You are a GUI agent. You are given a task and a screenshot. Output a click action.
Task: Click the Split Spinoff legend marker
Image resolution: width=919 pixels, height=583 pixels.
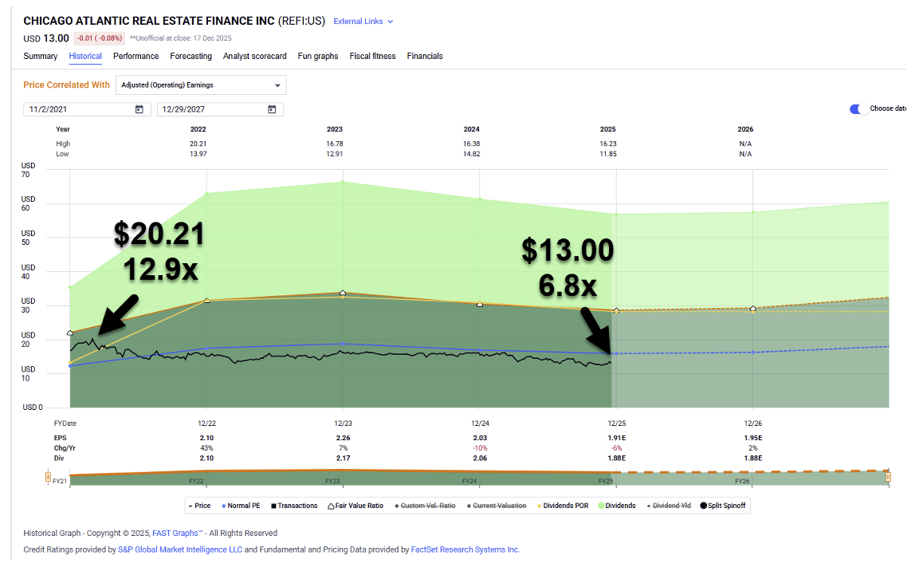(703, 506)
